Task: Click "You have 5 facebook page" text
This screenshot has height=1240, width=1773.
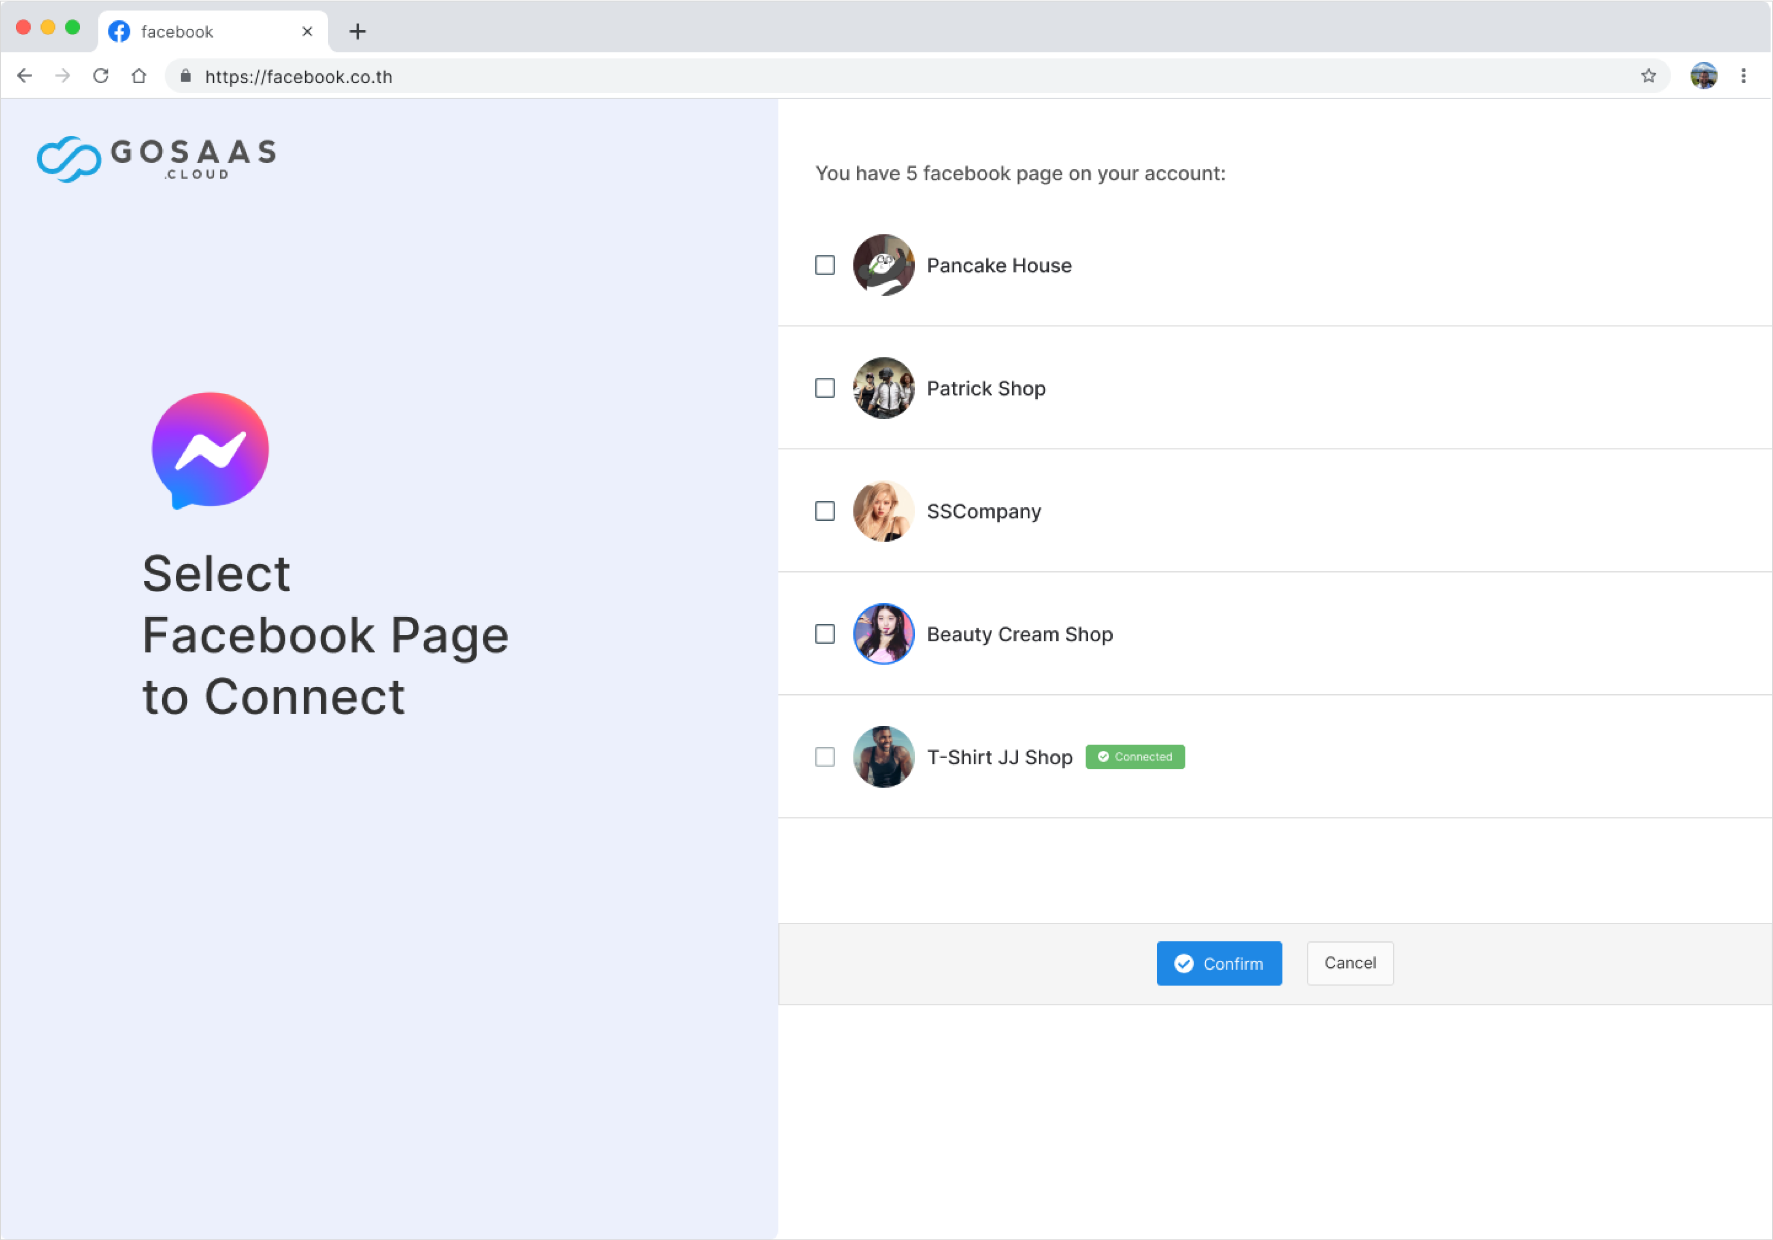Action: click(x=1020, y=174)
